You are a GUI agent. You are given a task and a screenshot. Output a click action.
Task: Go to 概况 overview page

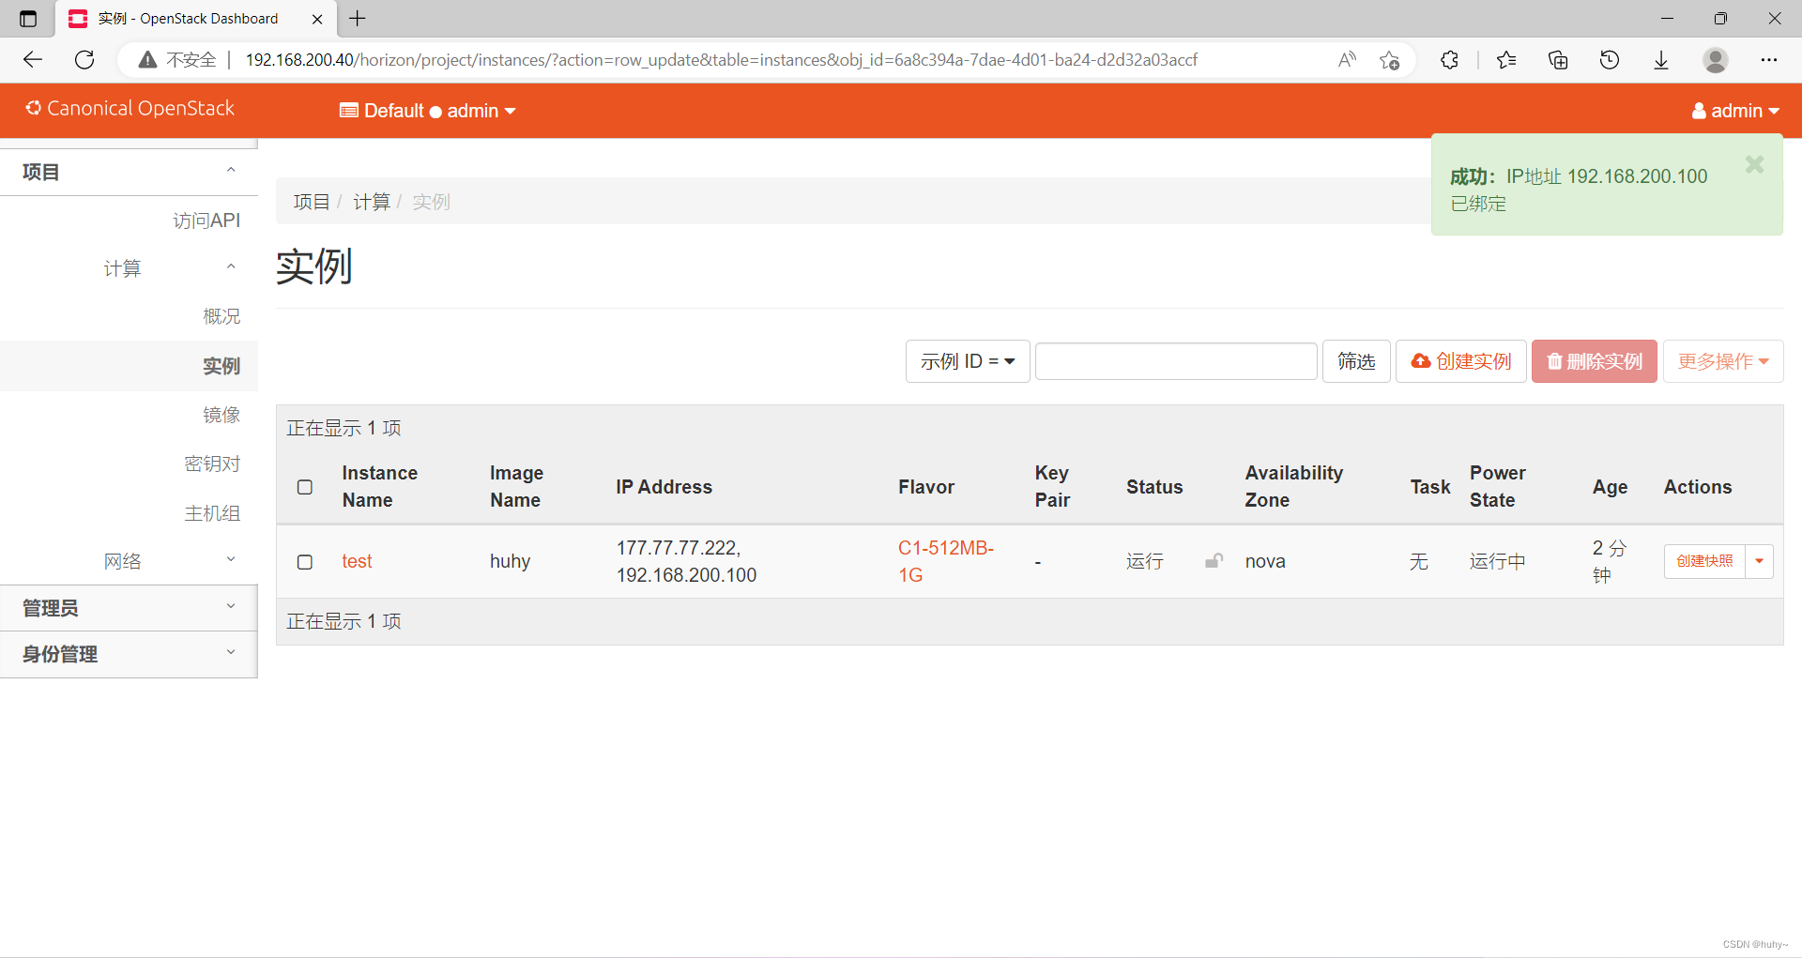221,317
